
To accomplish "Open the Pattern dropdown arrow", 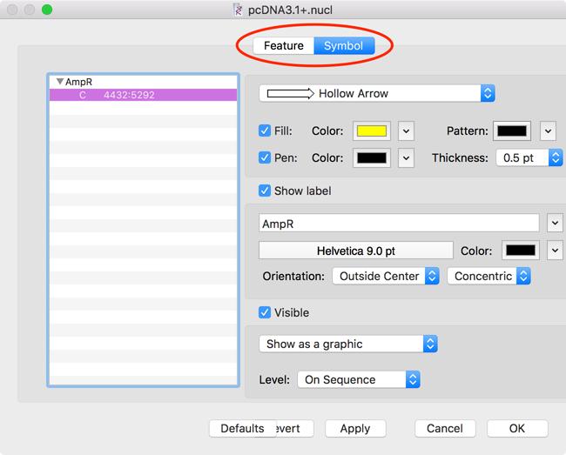I will pyautogui.click(x=548, y=130).
